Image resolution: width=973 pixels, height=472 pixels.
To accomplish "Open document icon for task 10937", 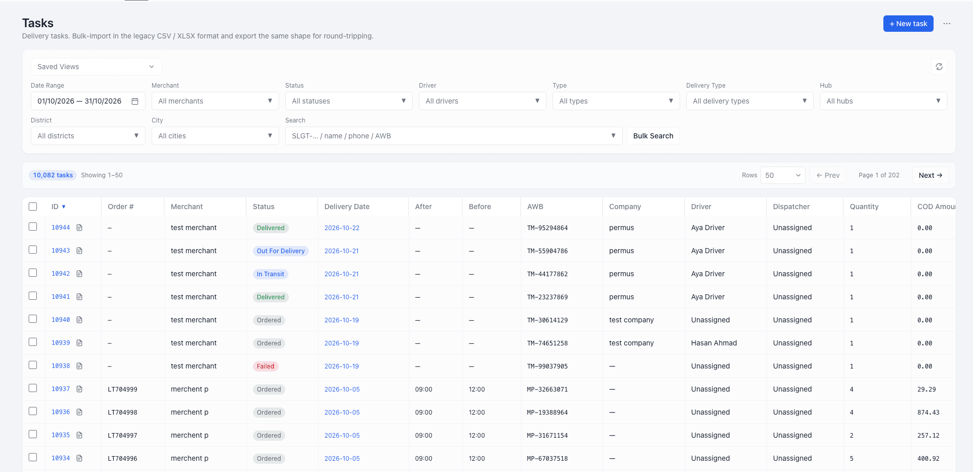I will click(x=79, y=389).
